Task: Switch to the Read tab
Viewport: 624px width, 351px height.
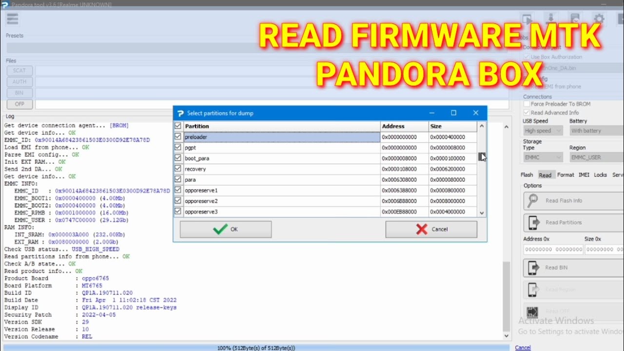Action: click(545, 175)
